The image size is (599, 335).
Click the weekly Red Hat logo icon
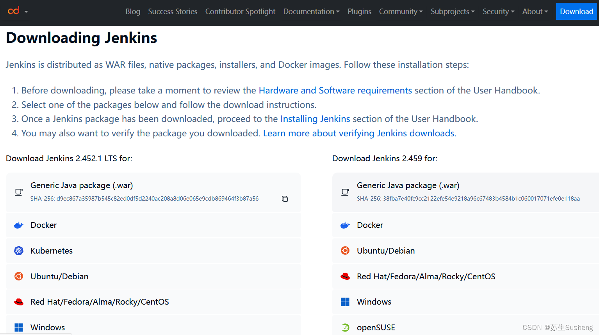345,276
